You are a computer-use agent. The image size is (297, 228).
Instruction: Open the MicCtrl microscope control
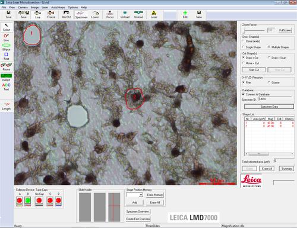pyautogui.click(x=66, y=15)
